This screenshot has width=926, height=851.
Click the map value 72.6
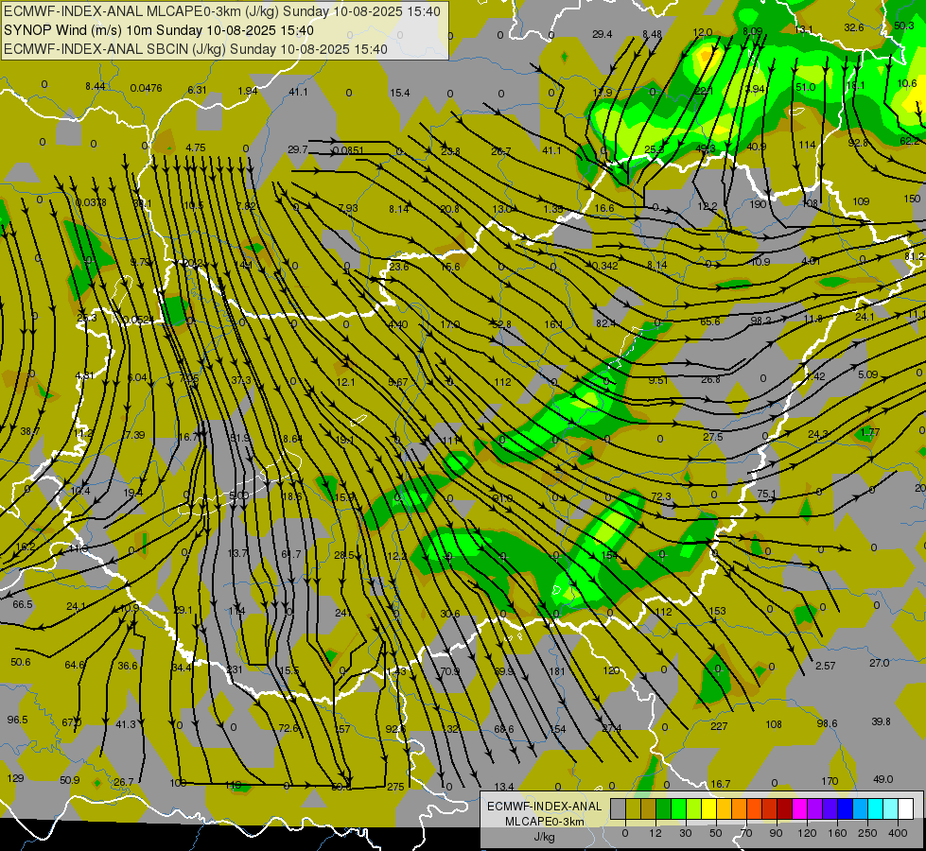288,728
